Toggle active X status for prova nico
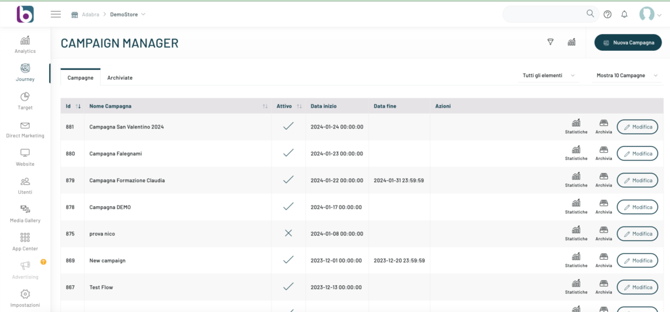 288,234
